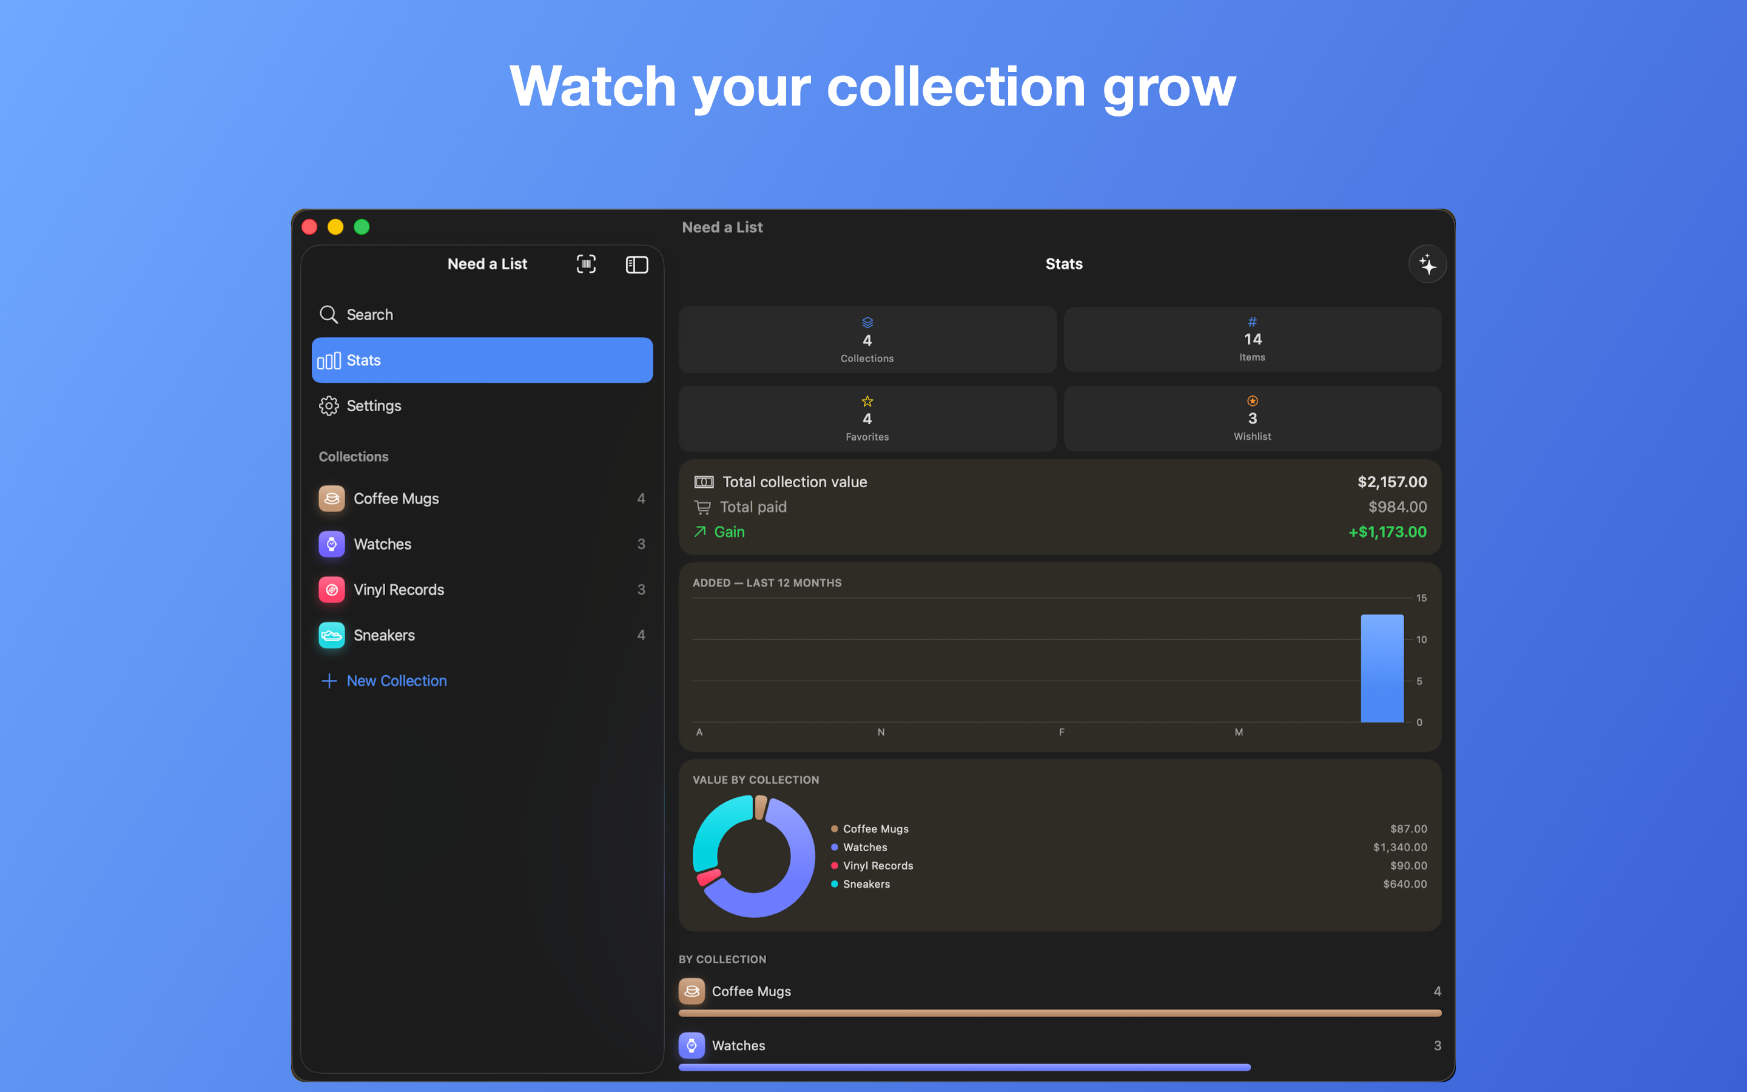Click the Coffee Mugs tan progress bar
Screen dimensions: 1747x1092
tap(1060, 1013)
